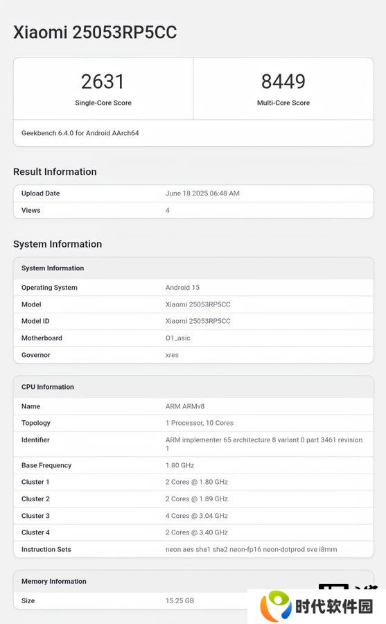Click the Base Frequency label

[46, 465]
